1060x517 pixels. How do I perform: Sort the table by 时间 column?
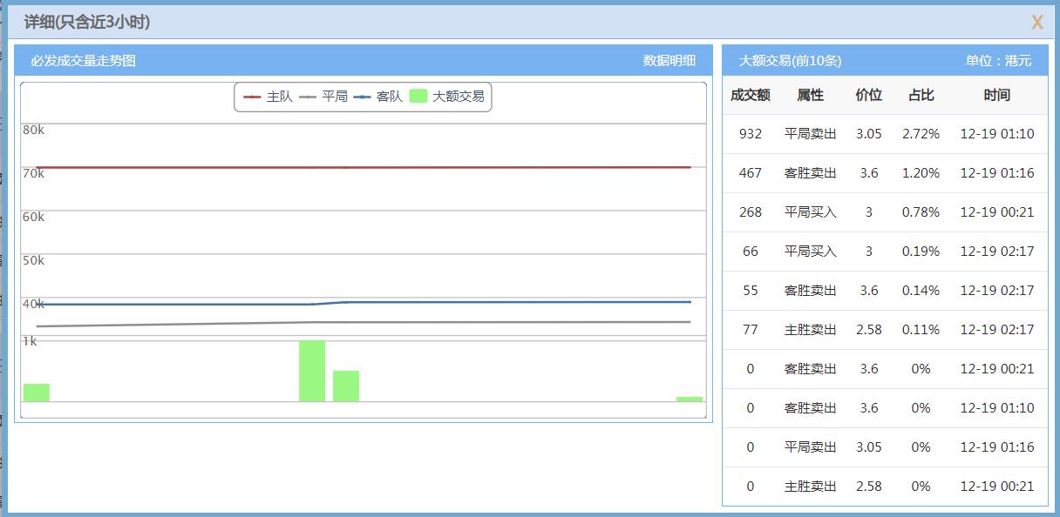(x=996, y=95)
